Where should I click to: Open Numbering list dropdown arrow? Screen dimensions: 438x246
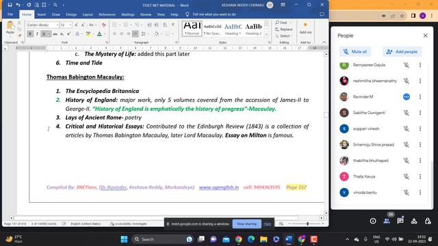click(131, 25)
